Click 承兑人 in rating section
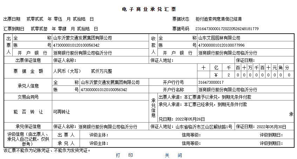297x159 pixels. click(66, 143)
